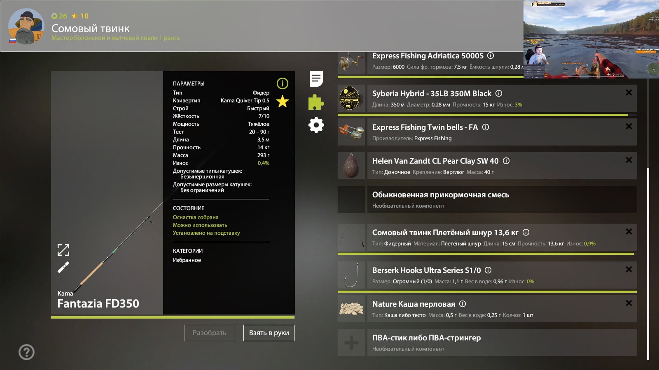Show info for Nature Каша перловая bait

click(x=463, y=304)
